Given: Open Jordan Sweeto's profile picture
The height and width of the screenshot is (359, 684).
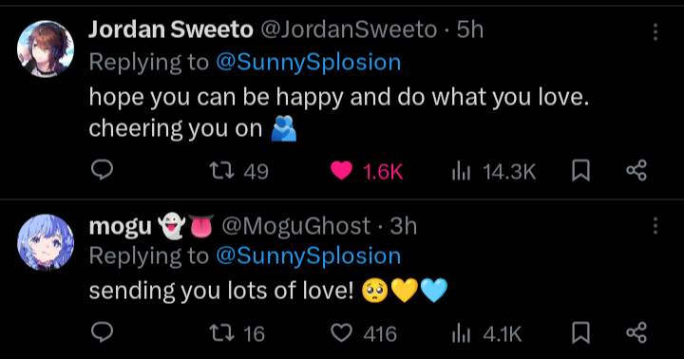Looking at the screenshot, I should [x=46, y=48].
